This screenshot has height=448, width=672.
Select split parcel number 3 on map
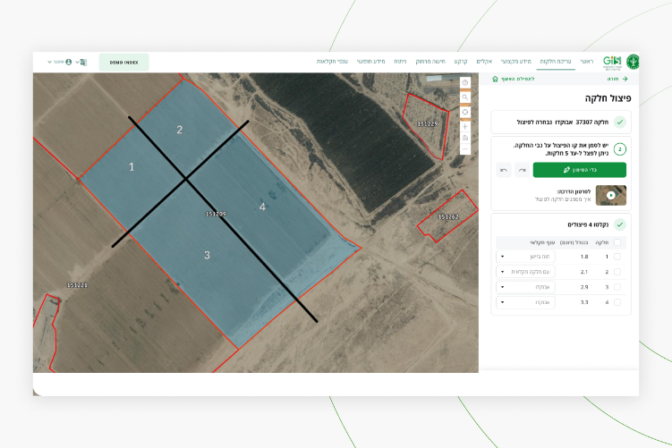point(207,255)
